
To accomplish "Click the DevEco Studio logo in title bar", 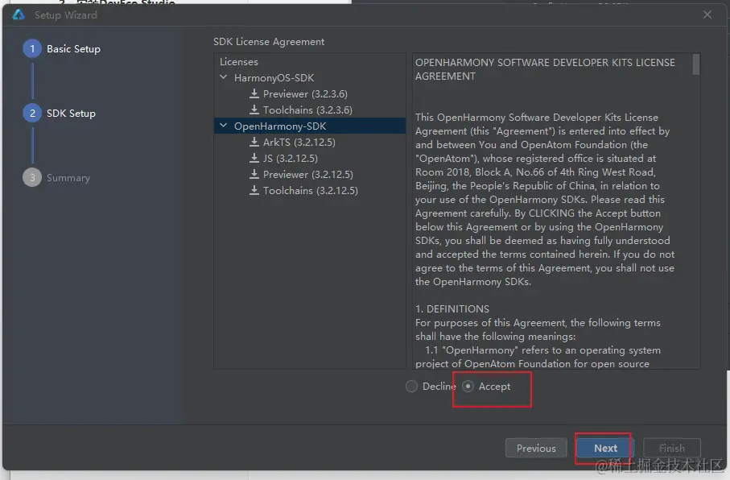I will (x=19, y=15).
